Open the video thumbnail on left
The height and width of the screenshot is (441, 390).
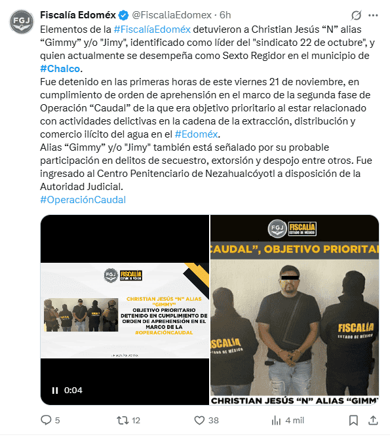coord(125,310)
